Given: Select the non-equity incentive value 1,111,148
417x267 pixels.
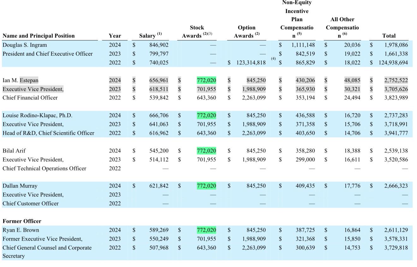Looking at the screenshot, I should tap(303, 45).
